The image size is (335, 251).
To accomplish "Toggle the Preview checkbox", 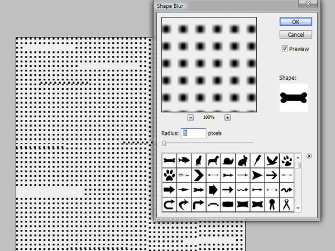I will point(285,49).
